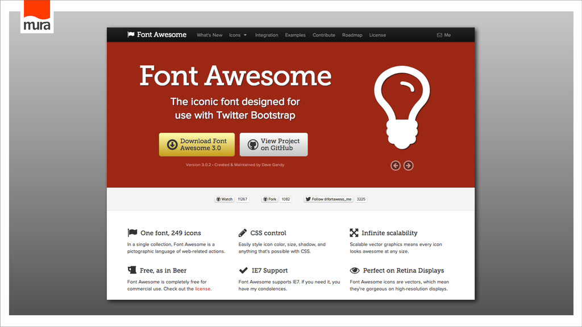Viewport: 582px width, 327px height.
Task: Click the watch count 11267
Action: [x=242, y=199]
